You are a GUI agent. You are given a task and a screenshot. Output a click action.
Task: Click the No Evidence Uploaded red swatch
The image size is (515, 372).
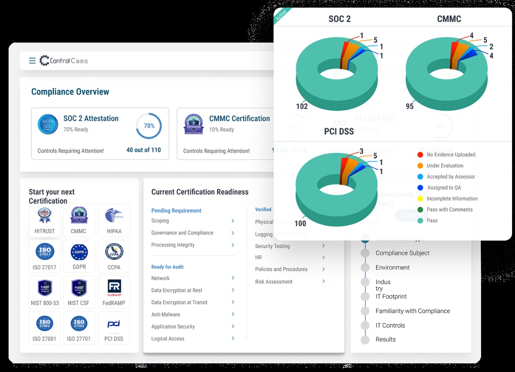(420, 155)
